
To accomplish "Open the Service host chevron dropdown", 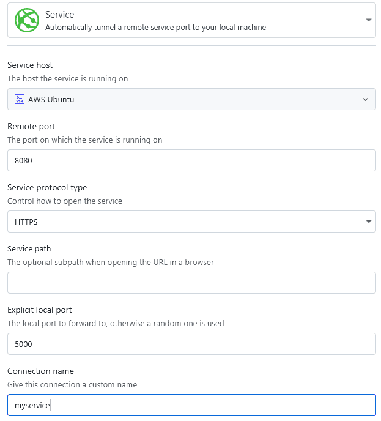I will point(365,99).
